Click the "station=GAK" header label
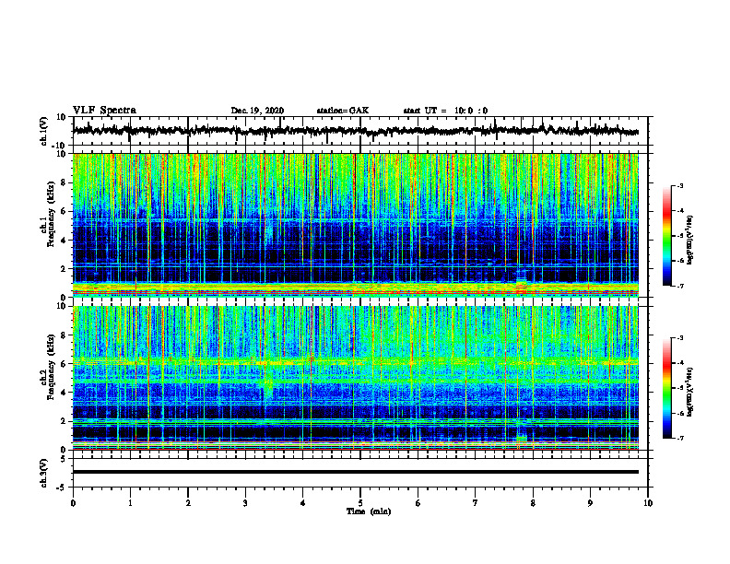 coord(343,111)
